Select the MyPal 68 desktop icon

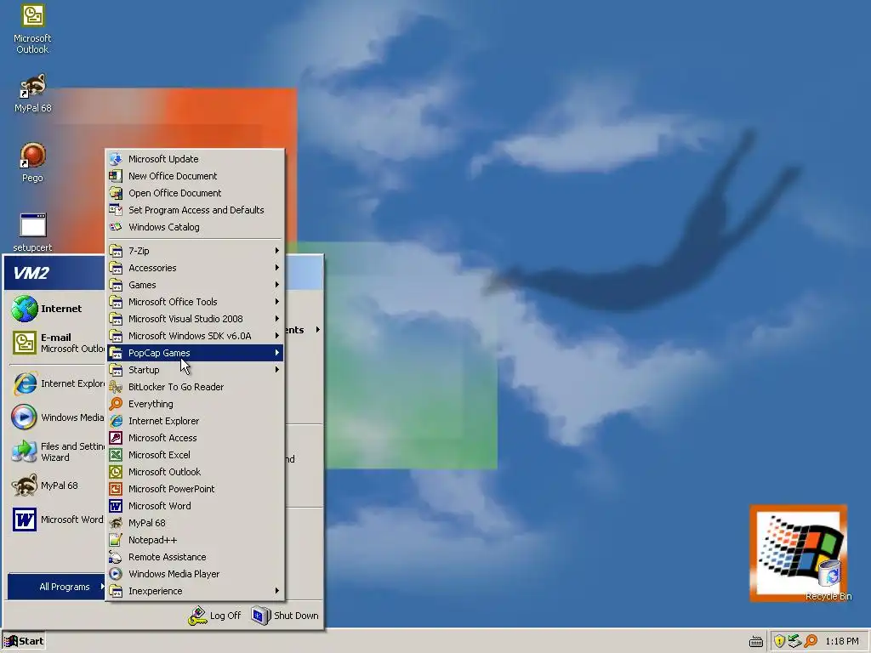coord(32,93)
